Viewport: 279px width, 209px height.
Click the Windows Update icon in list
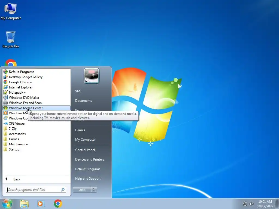coord(5,118)
